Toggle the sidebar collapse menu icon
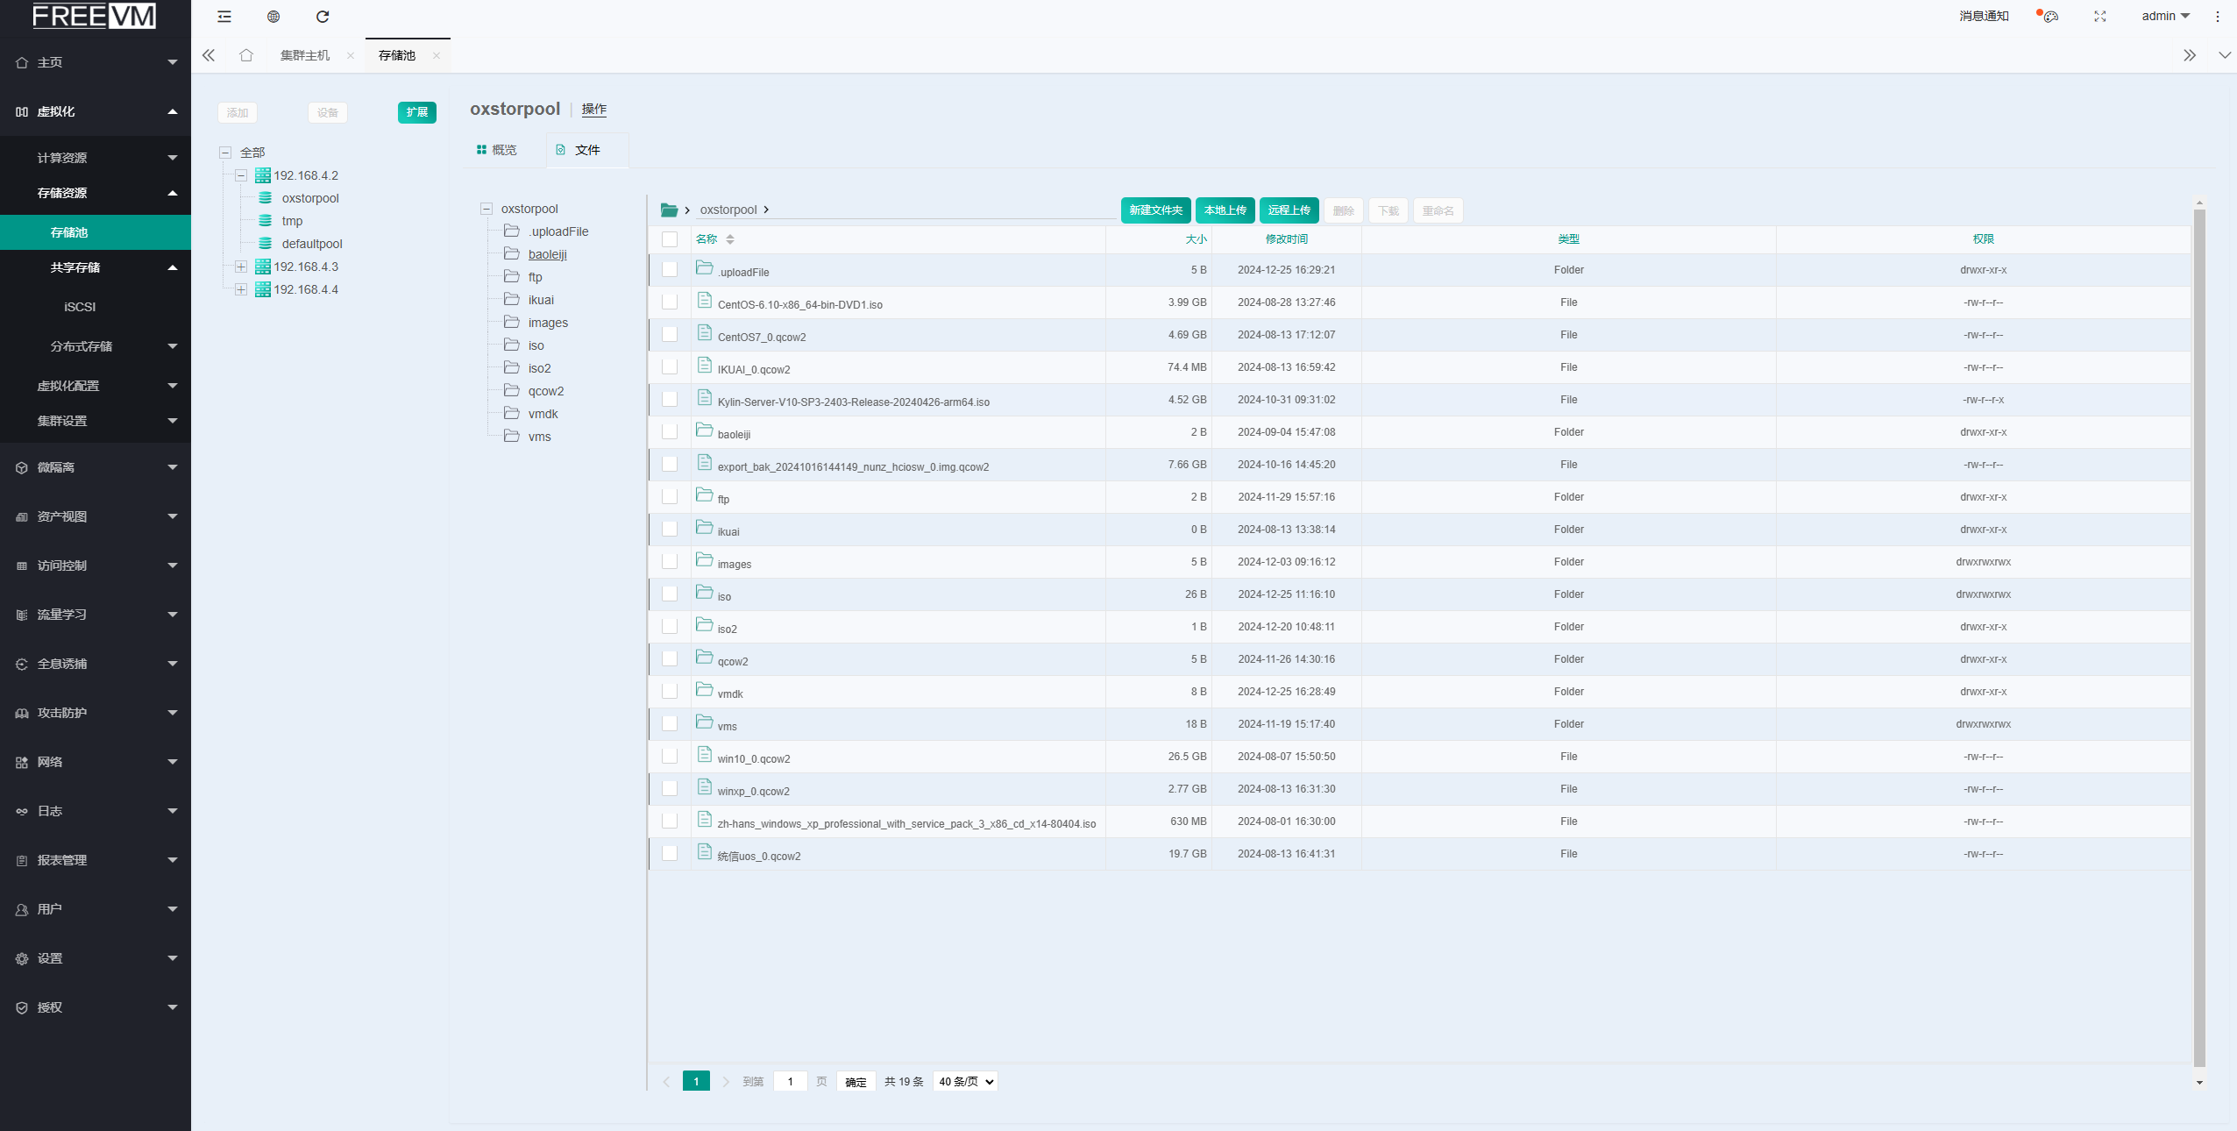This screenshot has height=1131, width=2237. pos(224,17)
